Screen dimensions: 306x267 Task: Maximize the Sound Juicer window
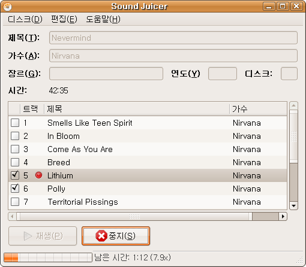pyautogui.click(x=283, y=7)
